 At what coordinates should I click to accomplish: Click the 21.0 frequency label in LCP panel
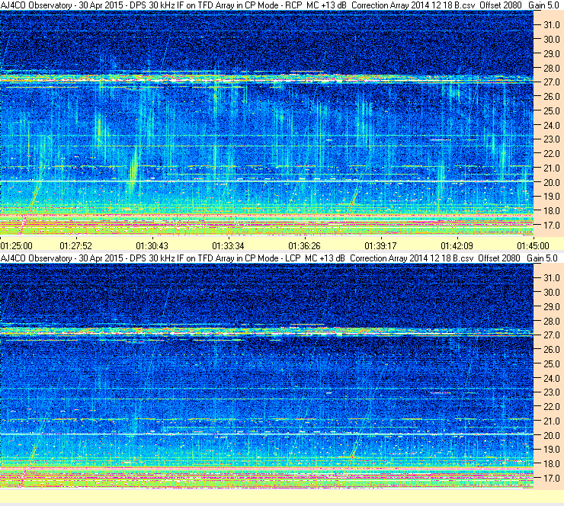[550, 421]
